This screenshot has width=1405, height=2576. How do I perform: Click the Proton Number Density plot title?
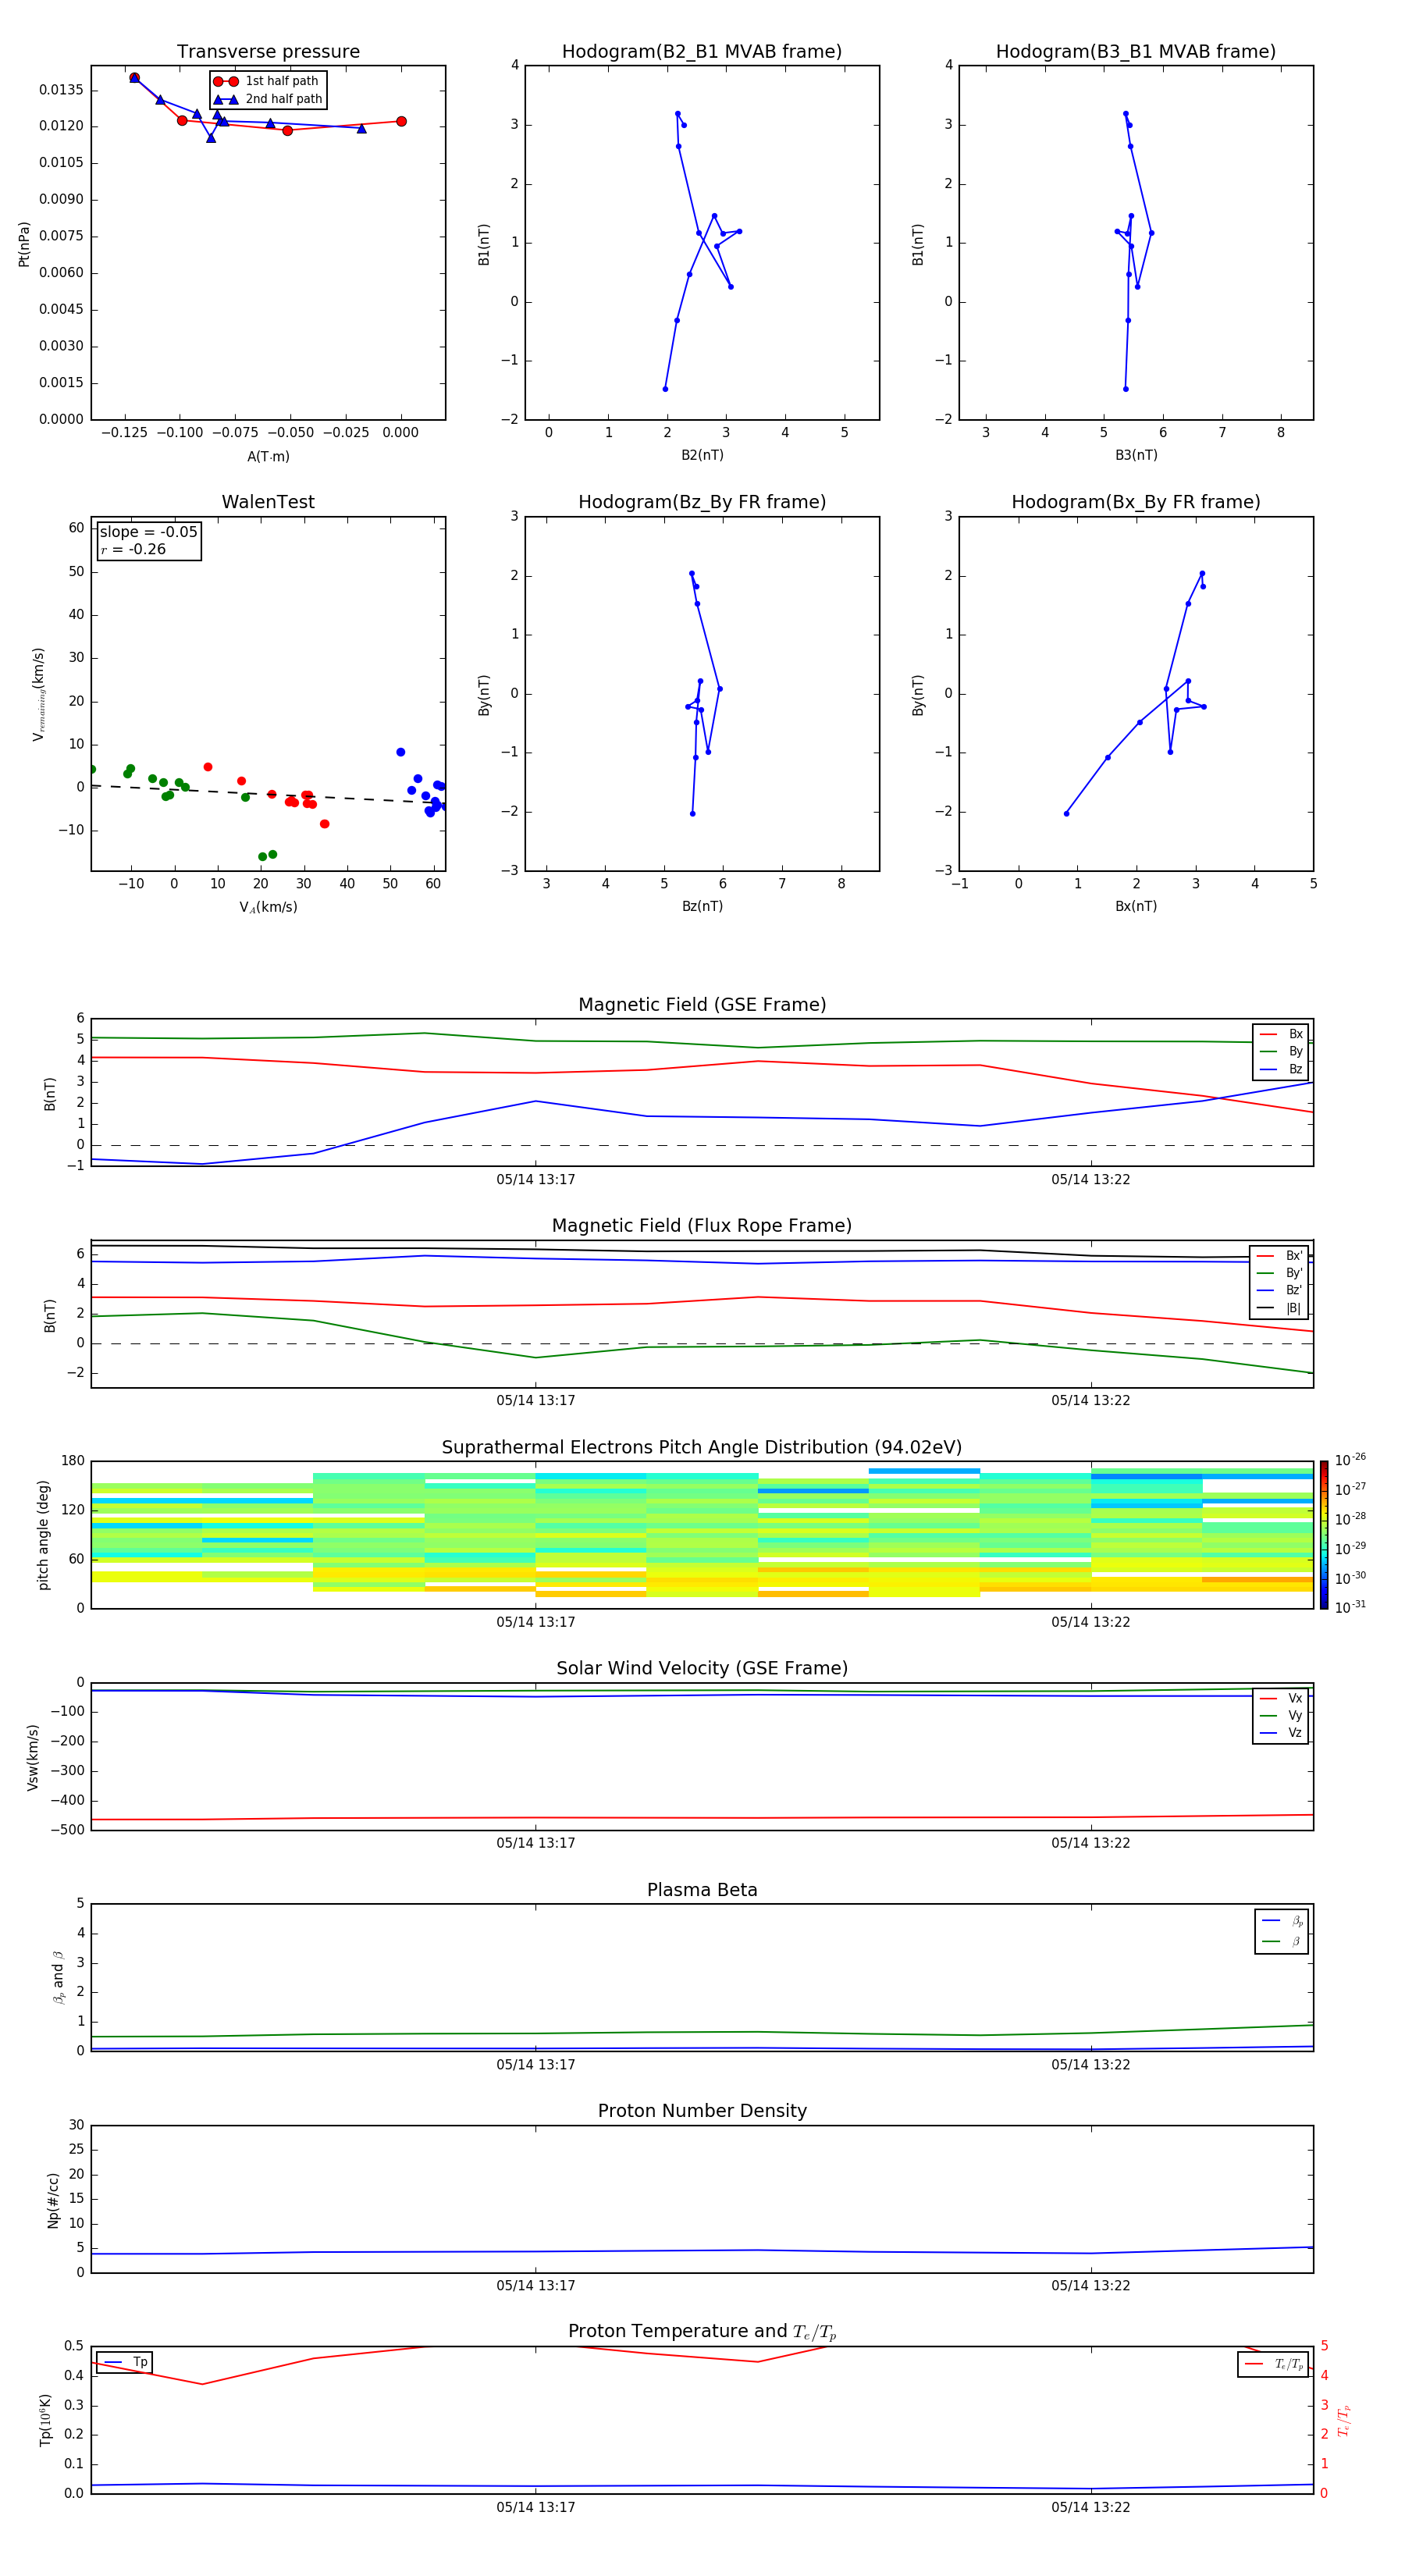[701, 2111]
